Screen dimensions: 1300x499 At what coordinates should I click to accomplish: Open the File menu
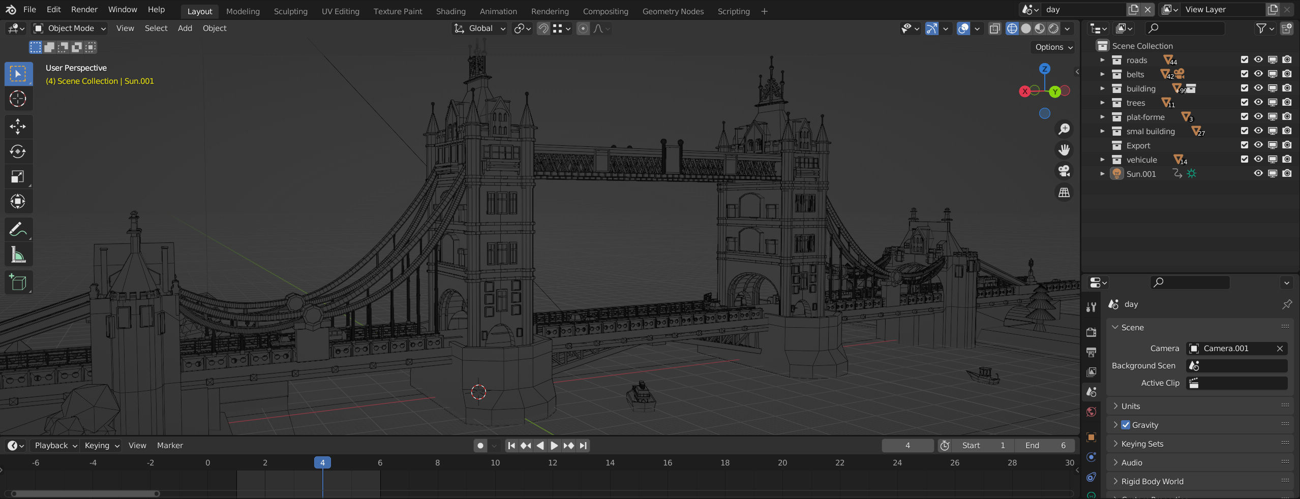click(30, 9)
